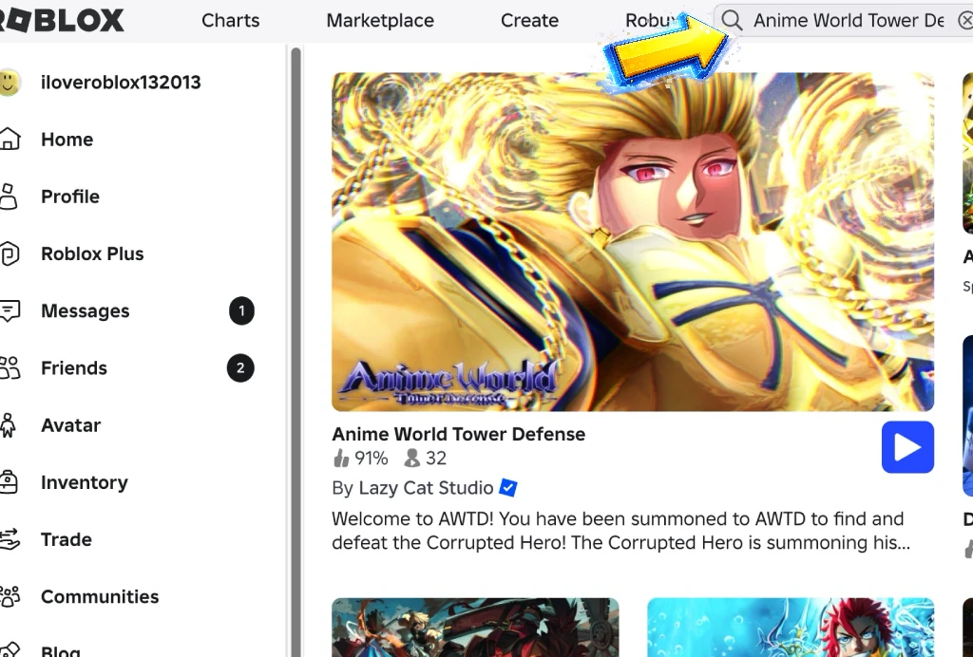Screen dimensions: 973x657
Task: Click the Trade arrows icon
Action: 10,539
